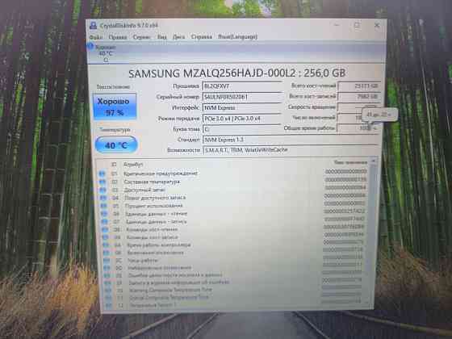Open the Правка menu
Screen dimensions: 452x339
(118, 37)
